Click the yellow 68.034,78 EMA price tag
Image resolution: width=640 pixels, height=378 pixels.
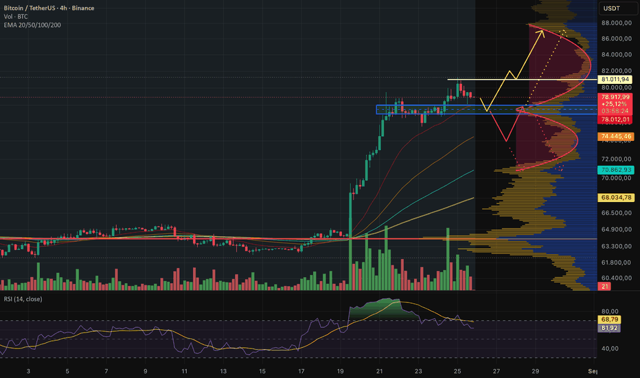click(616, 197)
